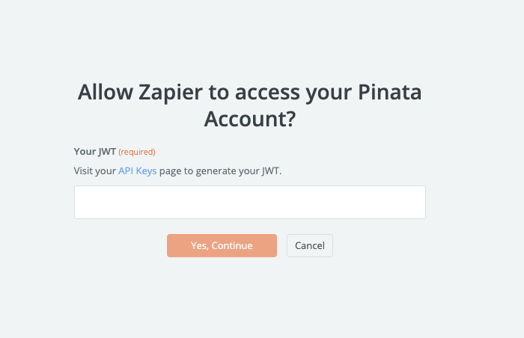
Task: Click the Visit your instruction text
Action: tap(95, 170)
